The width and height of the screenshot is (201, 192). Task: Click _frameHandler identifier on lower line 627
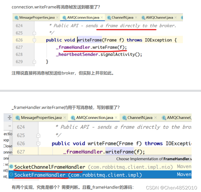(x=83, y=152)
